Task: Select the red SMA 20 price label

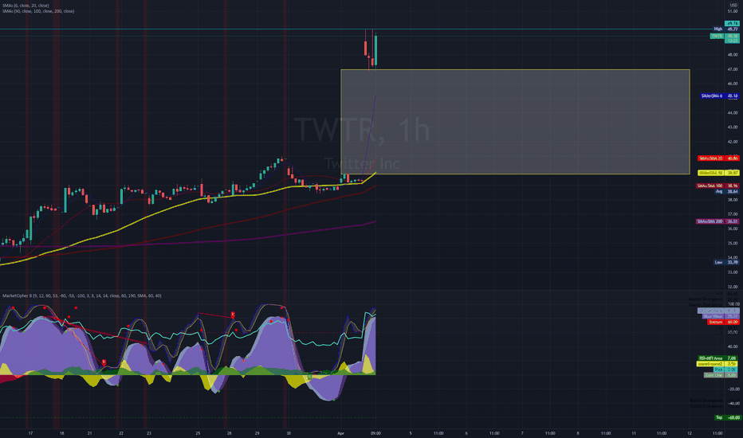Action: pyautogui.click(x=718, y=158)
